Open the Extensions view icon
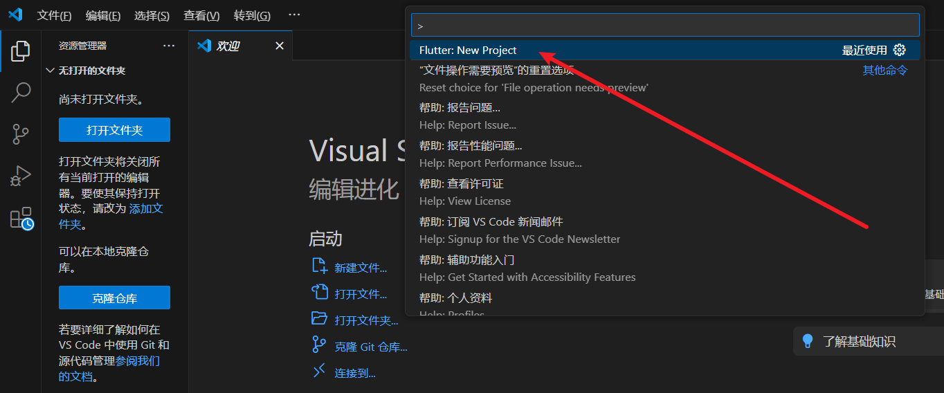944x393 pixels. pos(21,218)
